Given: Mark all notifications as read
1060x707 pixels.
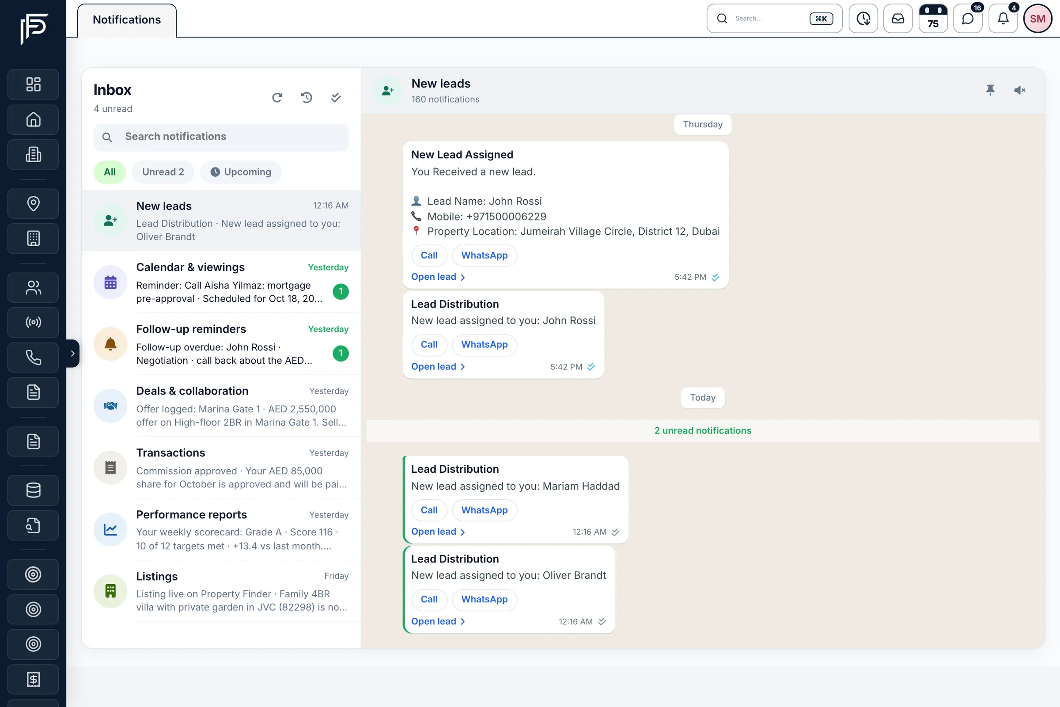Looking at the screenshot, I should tap(336, 97).
